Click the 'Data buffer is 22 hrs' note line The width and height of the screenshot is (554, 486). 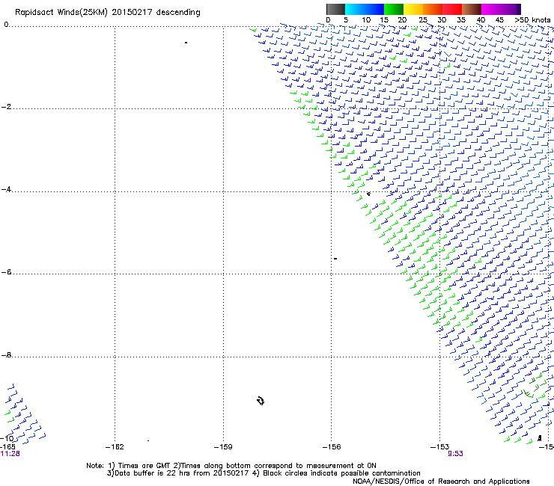coord(264,473)
